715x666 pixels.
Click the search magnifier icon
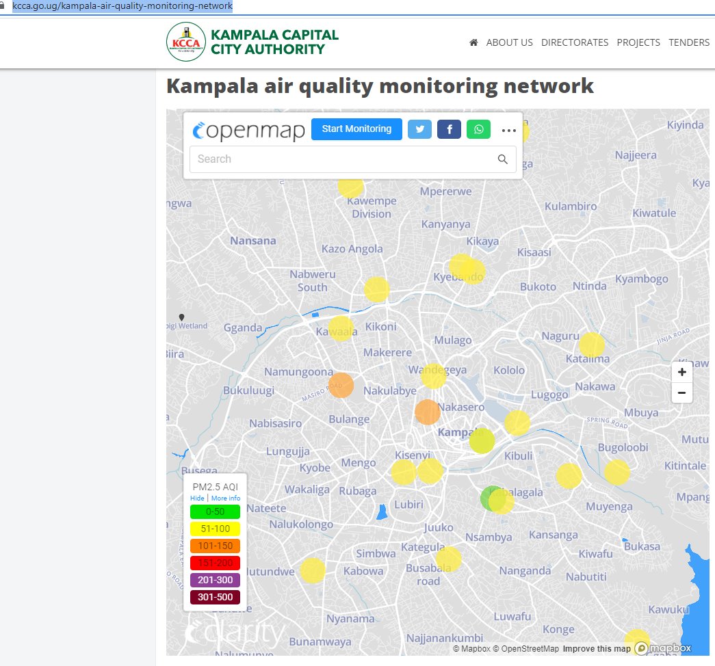click(502, 159)
